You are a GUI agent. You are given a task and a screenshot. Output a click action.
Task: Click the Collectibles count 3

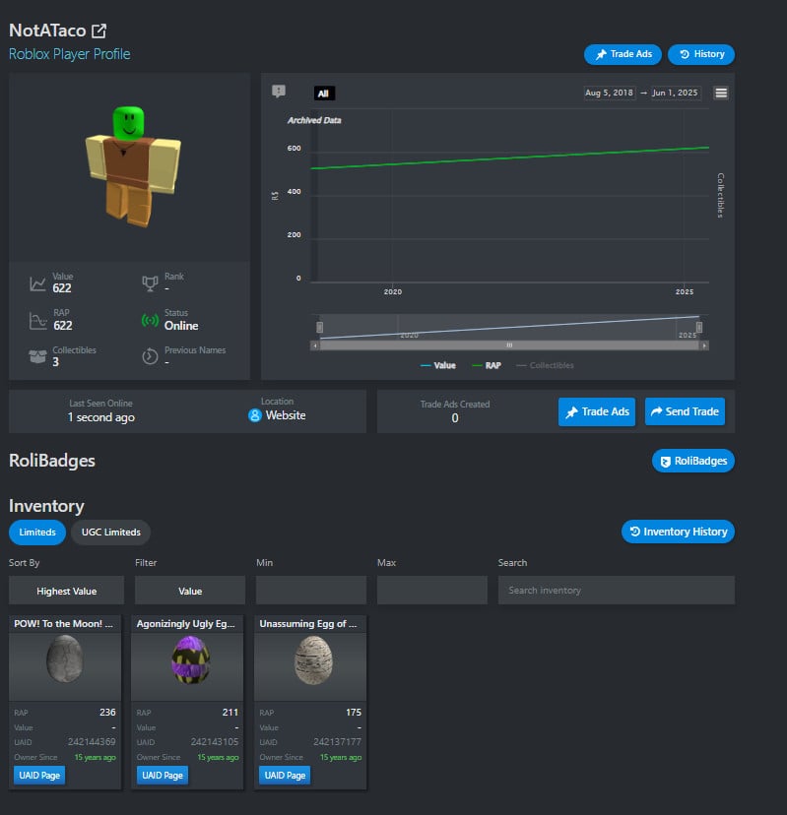(x=56, y=362)
